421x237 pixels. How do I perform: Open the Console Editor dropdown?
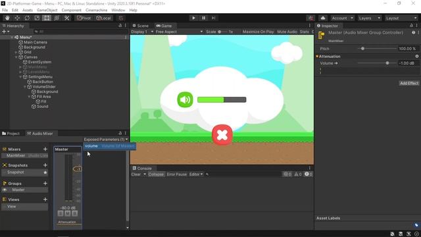pos(196,174)
